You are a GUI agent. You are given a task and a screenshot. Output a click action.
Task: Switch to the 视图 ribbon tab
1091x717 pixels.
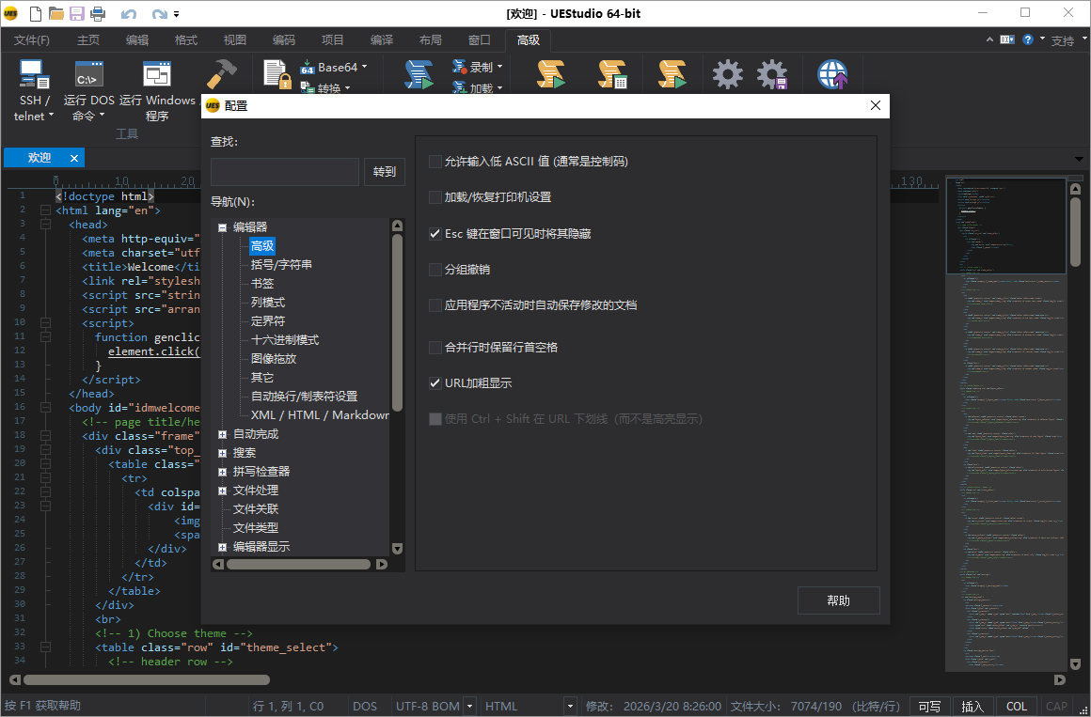coord(233,39)
